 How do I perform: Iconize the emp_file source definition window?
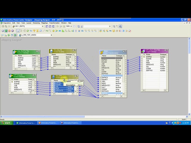coord(39,51)
